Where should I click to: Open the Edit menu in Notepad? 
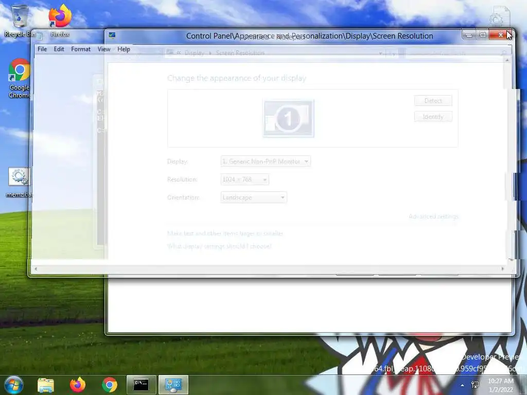59,49
